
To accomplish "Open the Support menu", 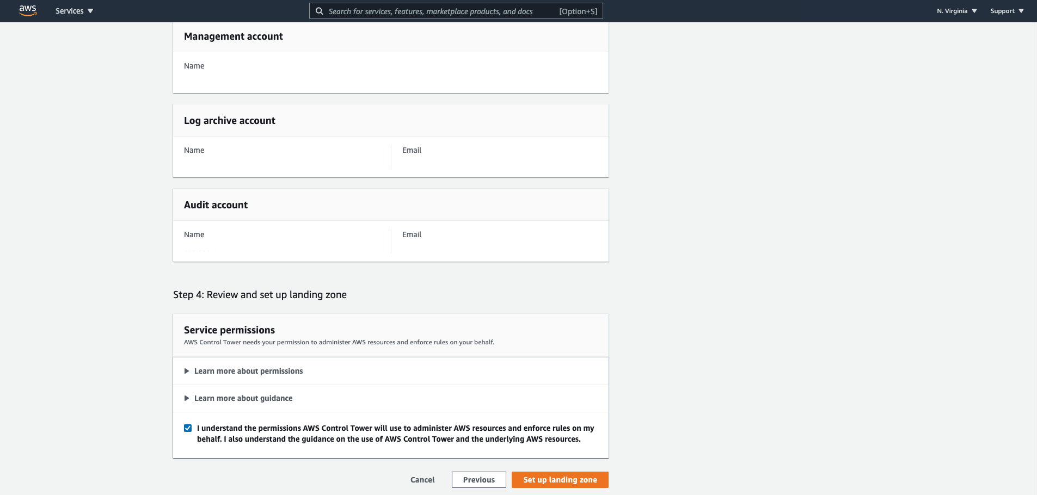I will (x=1007, y=11).
